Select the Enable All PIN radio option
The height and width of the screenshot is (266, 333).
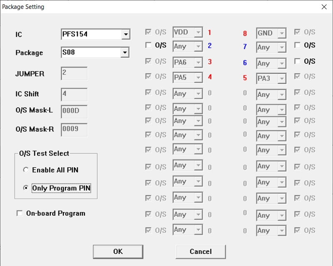26,170
